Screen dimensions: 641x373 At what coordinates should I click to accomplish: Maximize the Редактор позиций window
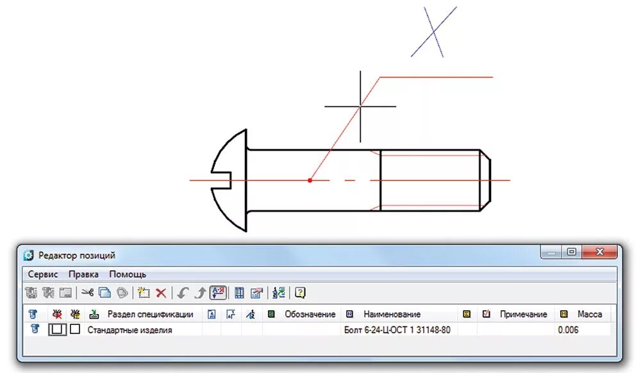click(572, 252)
